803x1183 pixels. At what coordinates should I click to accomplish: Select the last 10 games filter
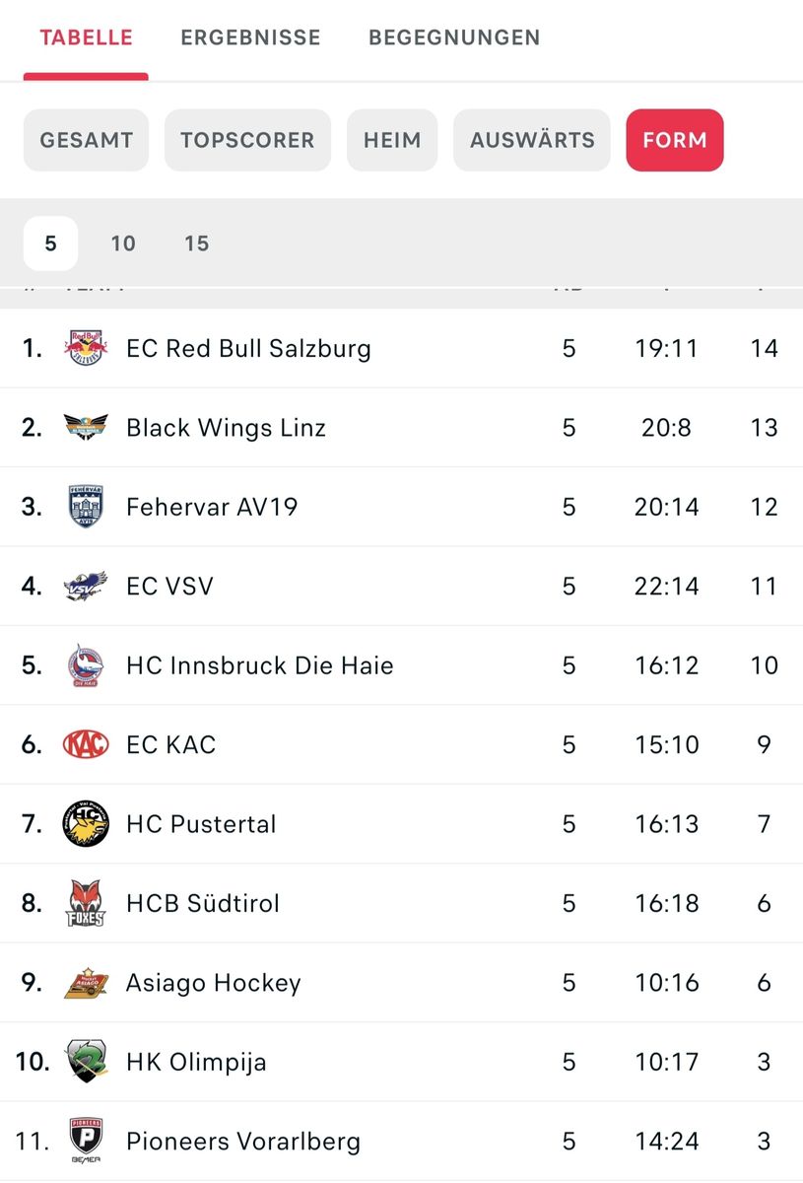123,244
